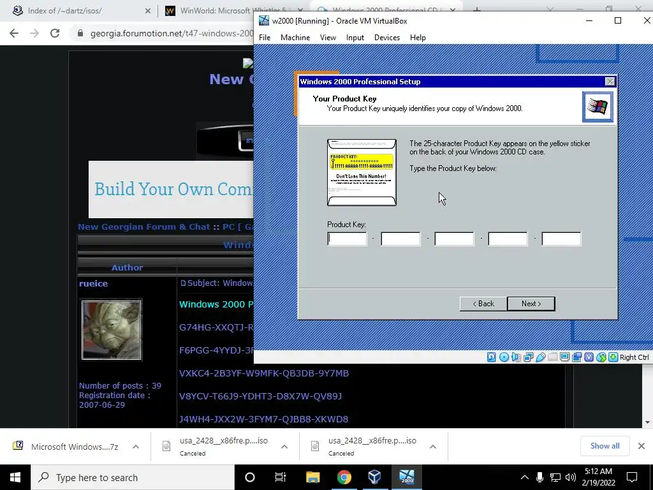This screenshot has width=653, height=490.
Task: Click system tray volume speaker icon
Action: [571, 477]
